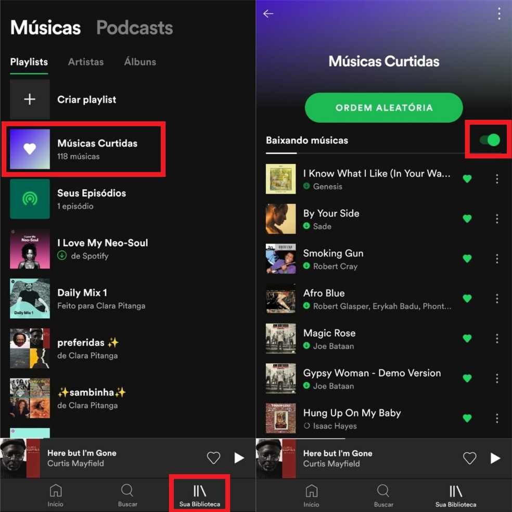Image resolution: width=512 pixels, height=512 pixels.
Task: Switch to the Podcasts tab
Action: 135,28
